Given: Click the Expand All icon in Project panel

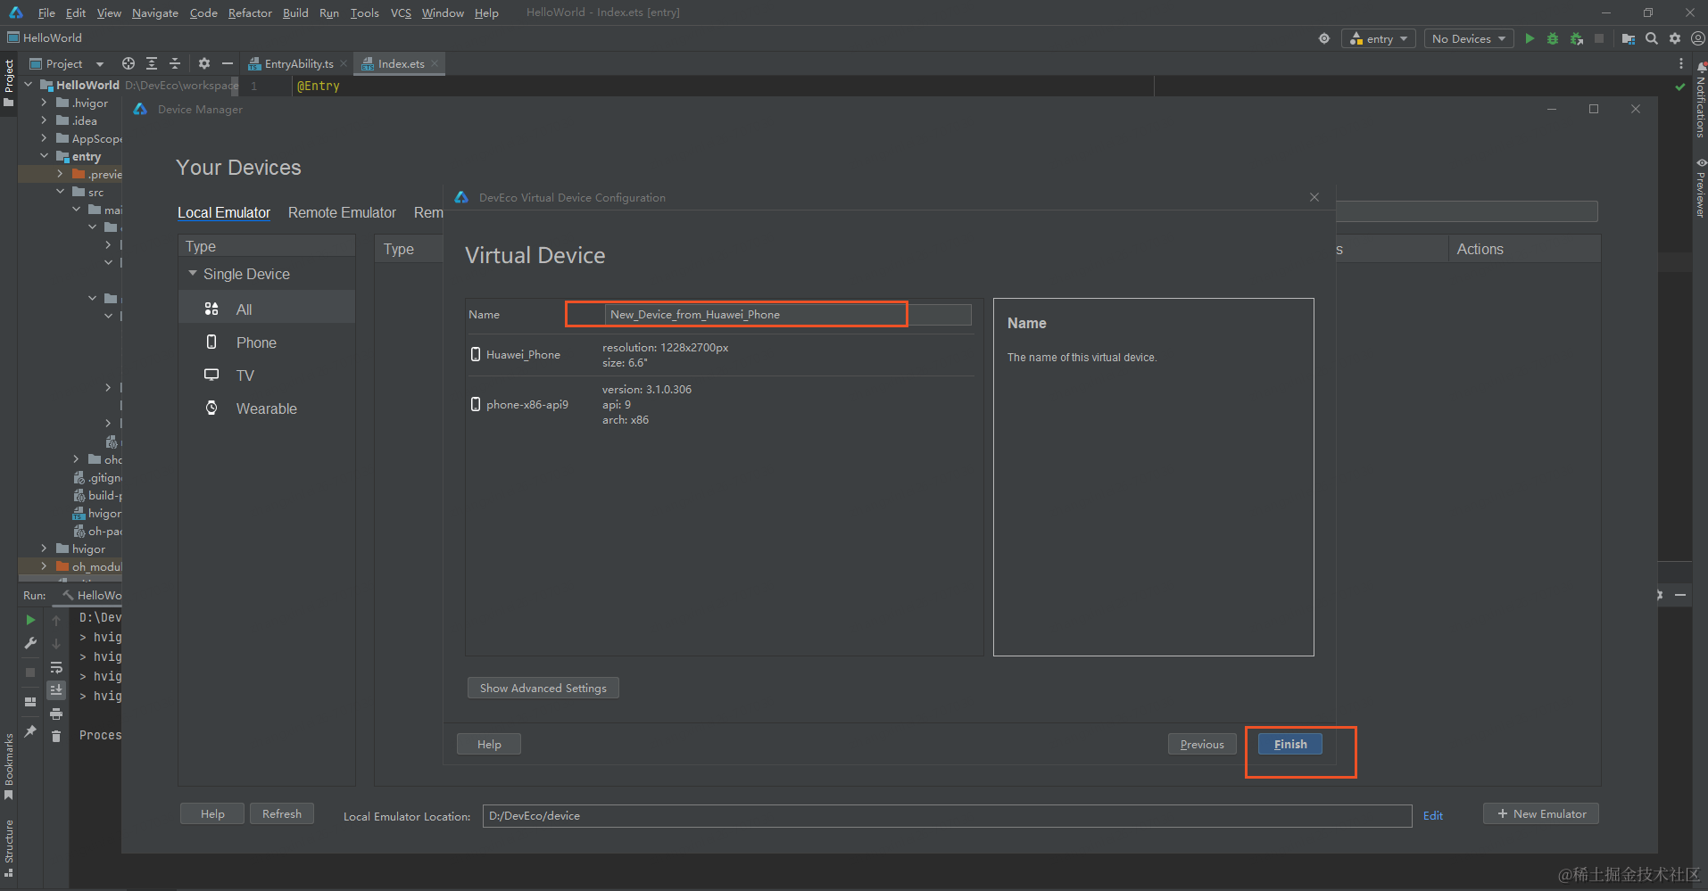Looking at the screenshot, I should [152, 63].
